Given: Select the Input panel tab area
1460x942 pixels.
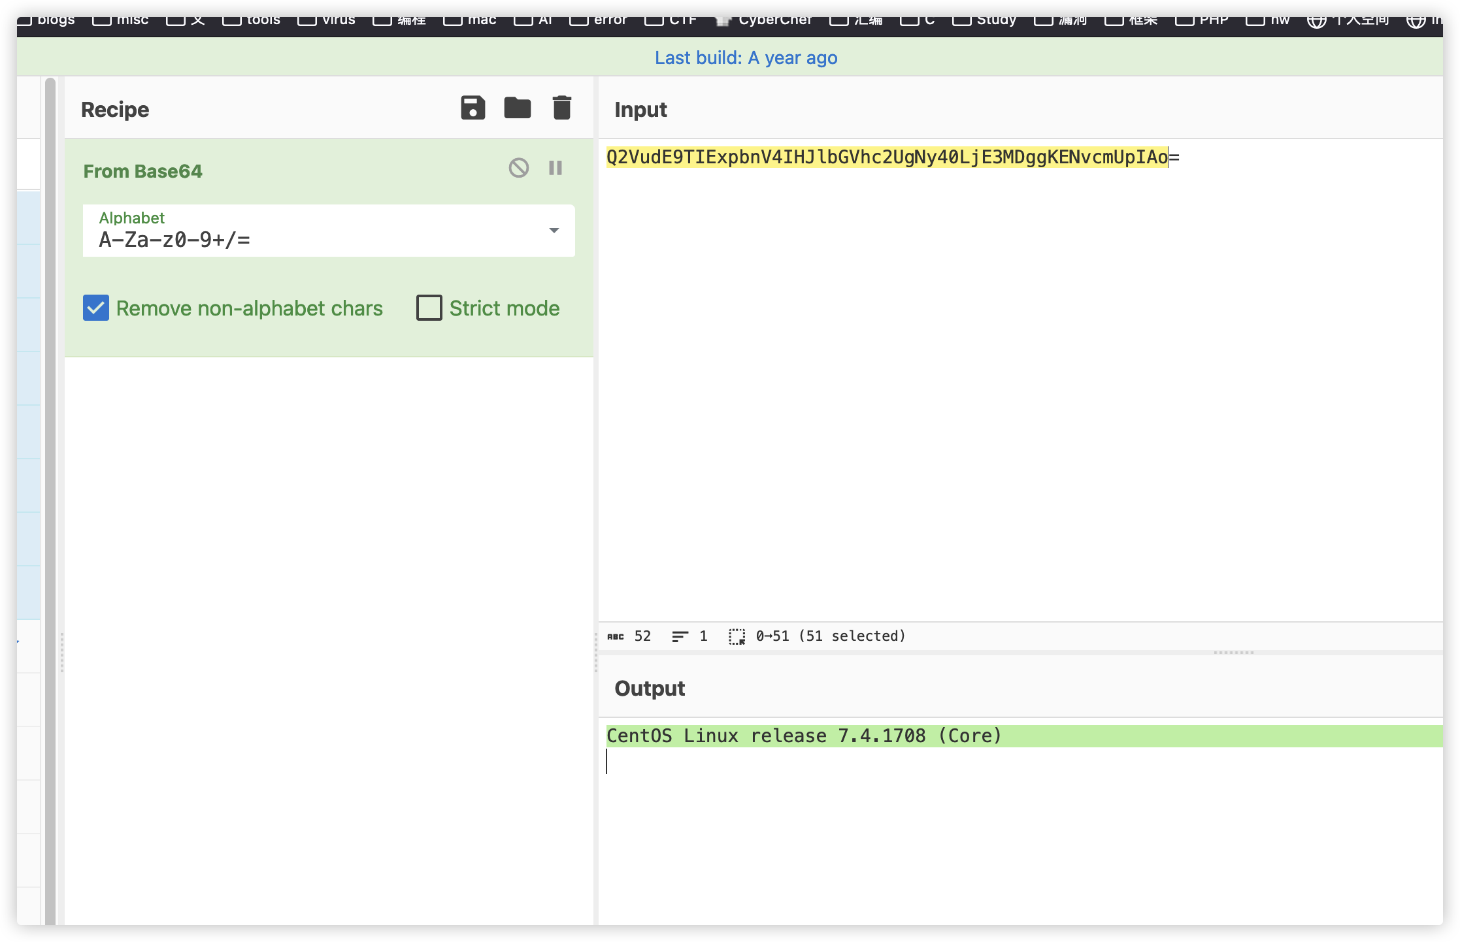Looking at the screenshot, I should tap(640, 108).
